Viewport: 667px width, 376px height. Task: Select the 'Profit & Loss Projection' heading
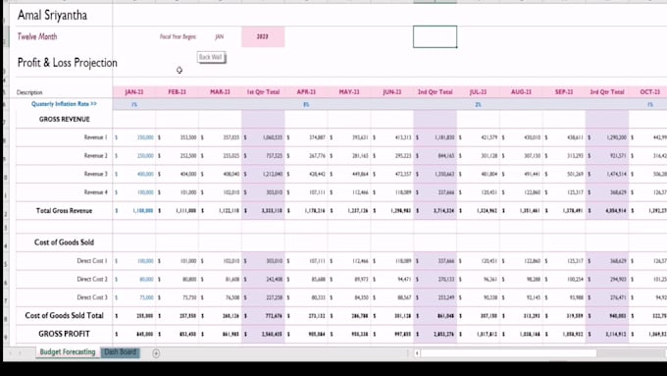pyautogui.click(x=68, y=63)
